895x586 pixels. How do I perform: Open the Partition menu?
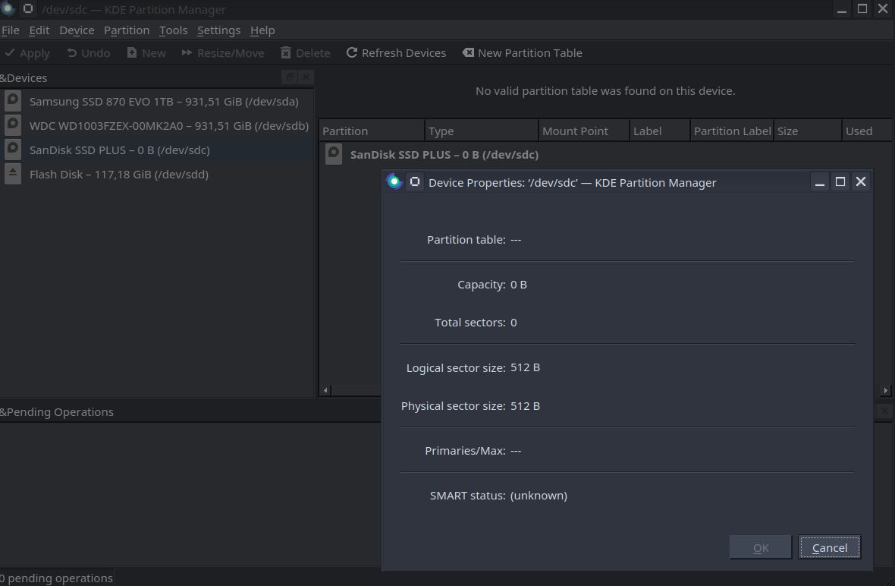(126, 30)
